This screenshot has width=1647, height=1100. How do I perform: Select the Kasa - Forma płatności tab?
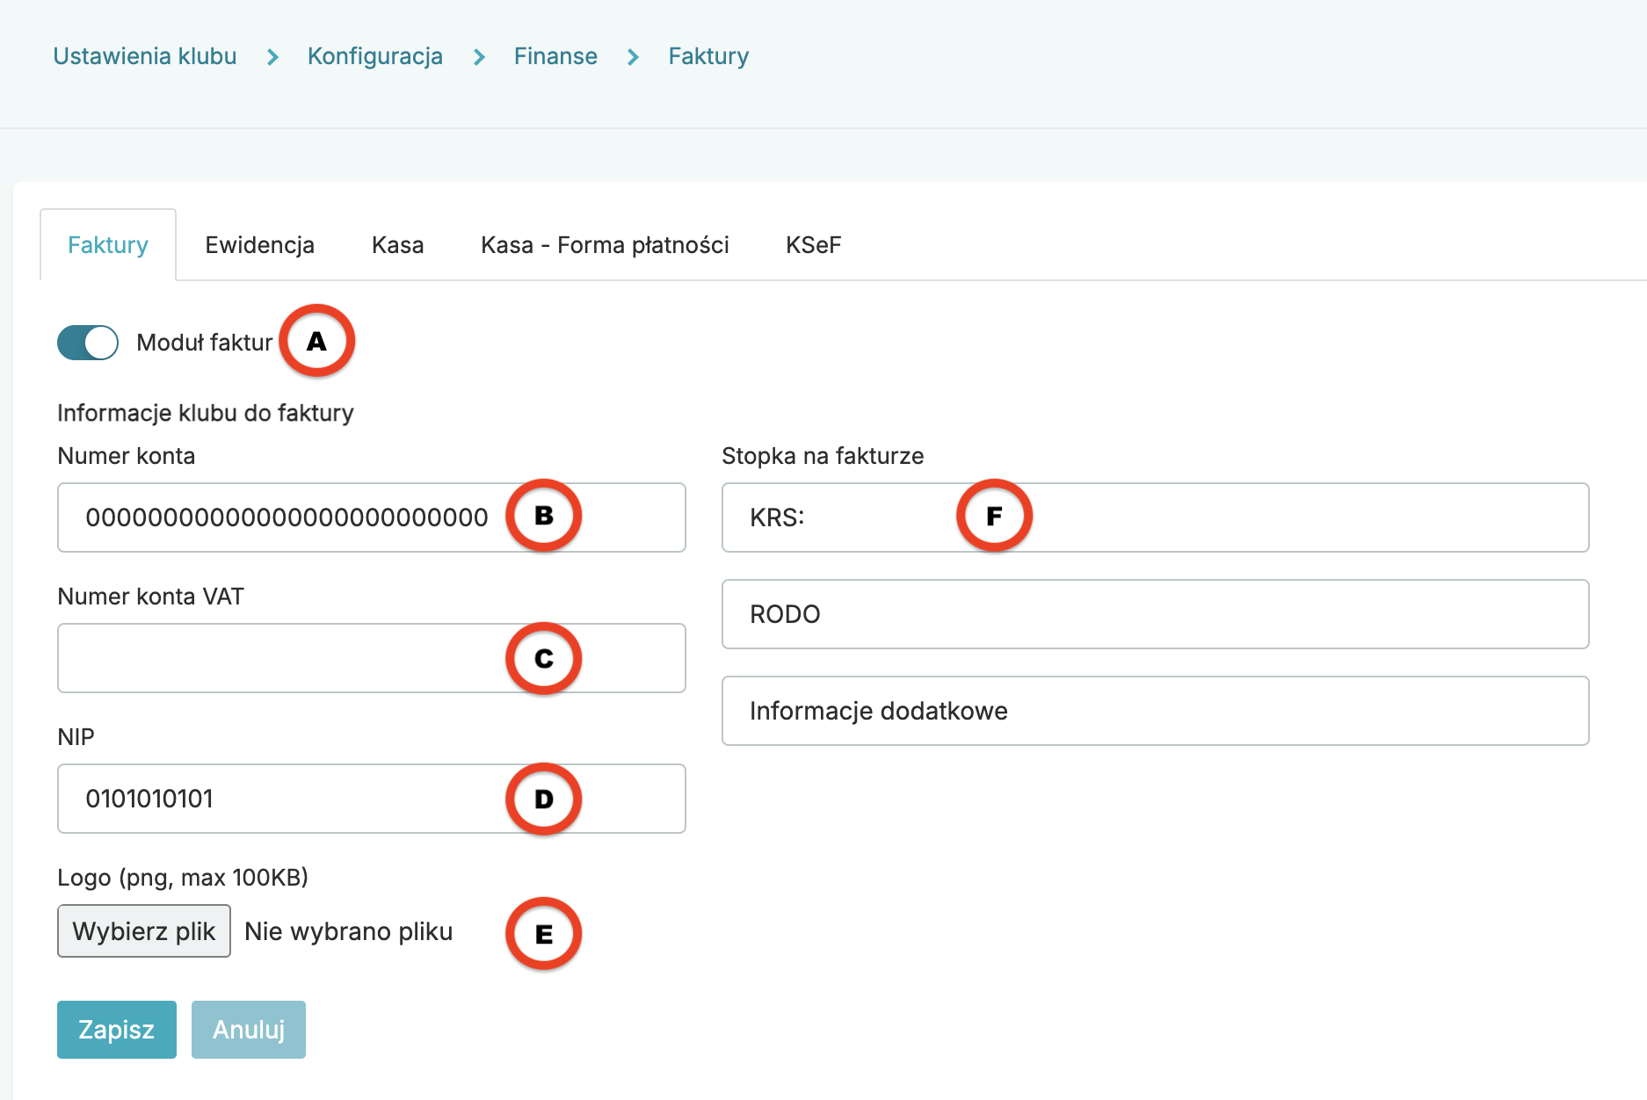(x=605, y=245)
